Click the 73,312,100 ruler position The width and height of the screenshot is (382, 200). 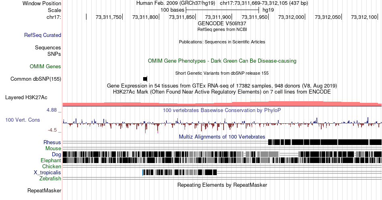[364, 17]
